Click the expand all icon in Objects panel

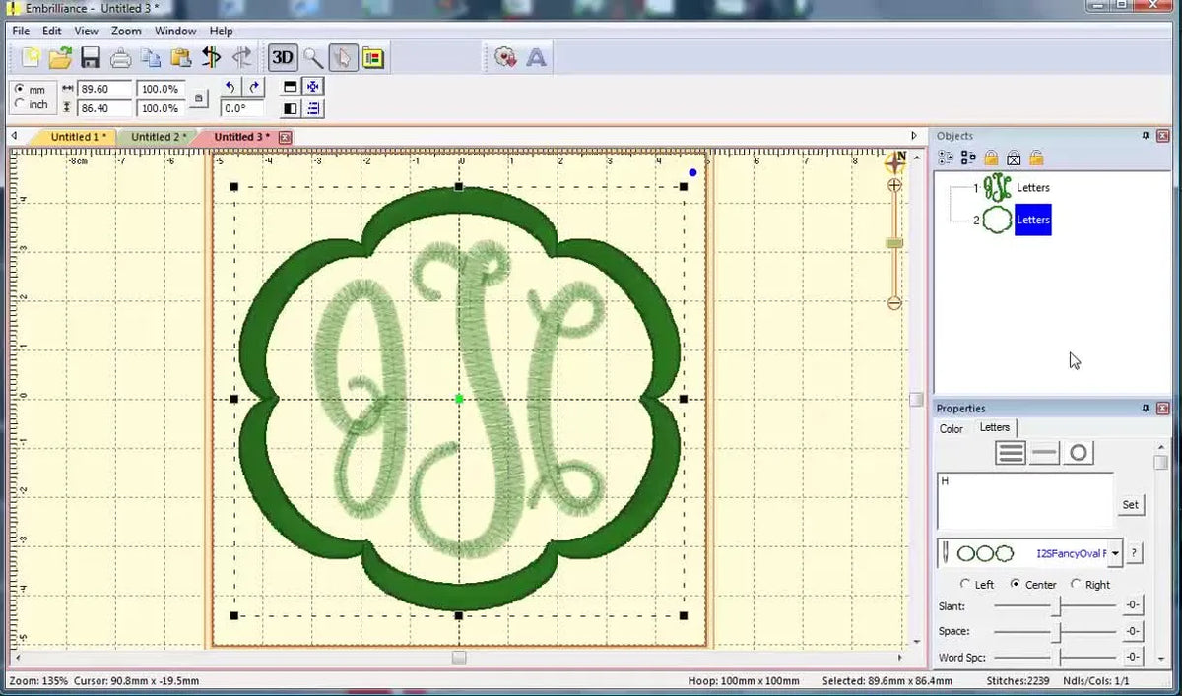tap(947, 158)
